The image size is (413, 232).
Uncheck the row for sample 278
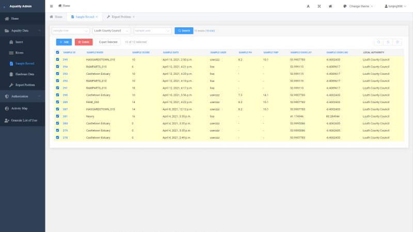[57, 137]
